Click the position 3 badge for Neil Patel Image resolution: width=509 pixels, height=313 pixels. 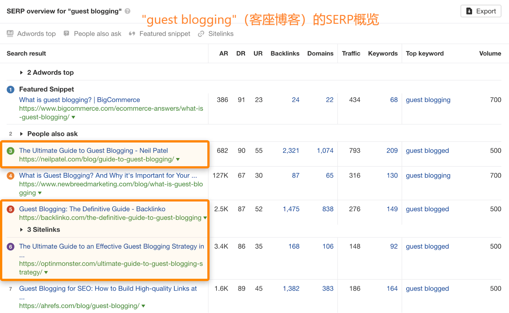(10, 151)
